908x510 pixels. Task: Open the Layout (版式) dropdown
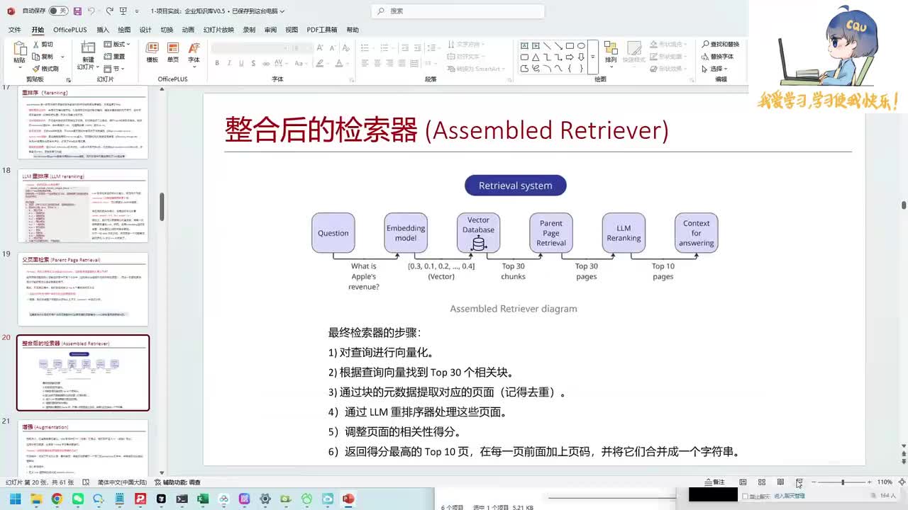[x=118, y=44]
